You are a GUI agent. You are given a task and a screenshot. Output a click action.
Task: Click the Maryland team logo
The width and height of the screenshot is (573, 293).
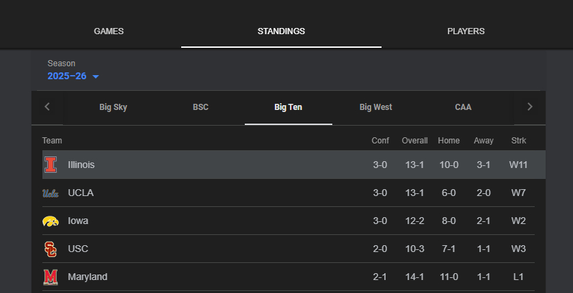click(51, 277)
